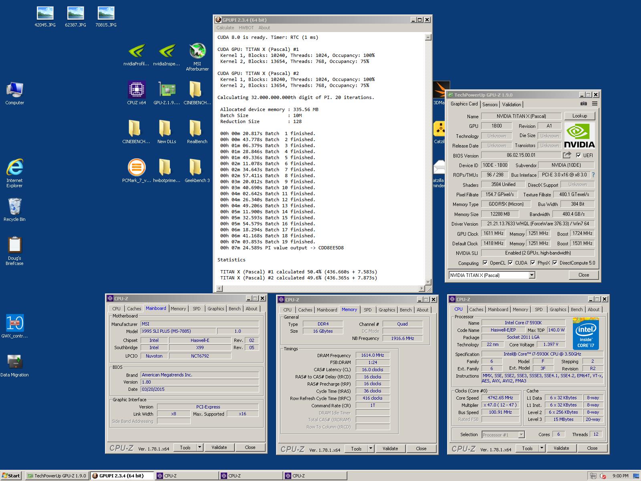Screen dimensions: 641x481
Task: Toggle the DirectCompute 5.0 checkbox
Action: point(555,263)
